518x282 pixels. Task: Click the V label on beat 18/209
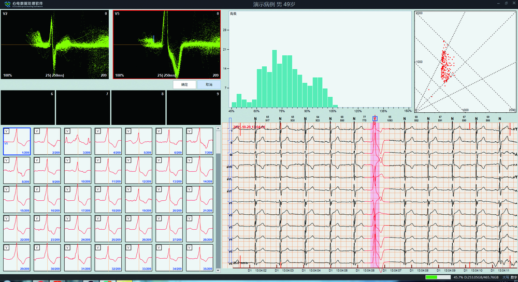(x=98, y=190)
